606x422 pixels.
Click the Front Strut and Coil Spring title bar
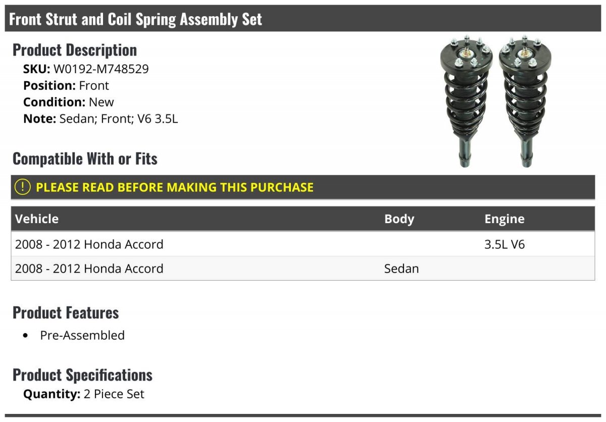coord(303,19)
